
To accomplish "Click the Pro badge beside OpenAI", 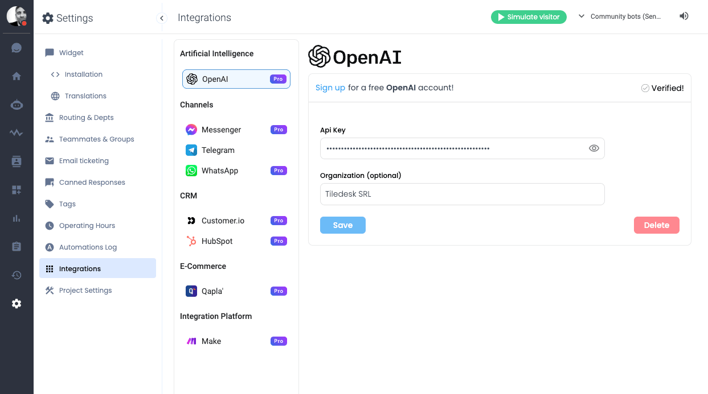I will pos(278,79).
